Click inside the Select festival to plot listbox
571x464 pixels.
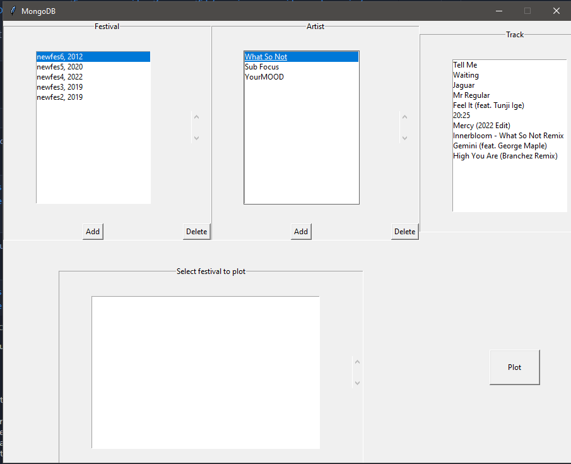pos(206,372)
